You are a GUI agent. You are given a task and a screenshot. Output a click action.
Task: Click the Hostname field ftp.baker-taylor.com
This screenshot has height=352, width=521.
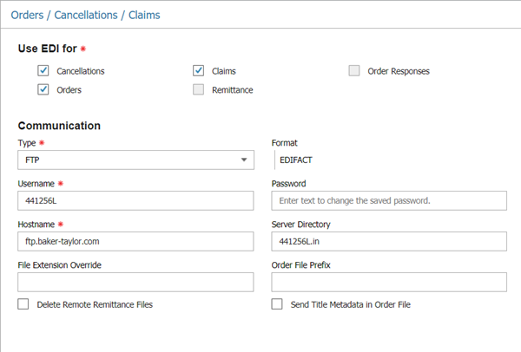click(135, 241)
